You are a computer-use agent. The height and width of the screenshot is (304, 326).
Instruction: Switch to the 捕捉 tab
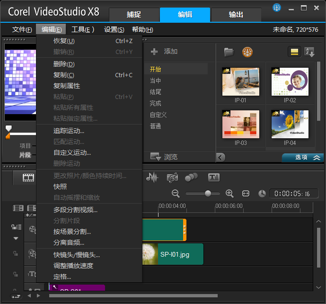[x=134, y=15]
